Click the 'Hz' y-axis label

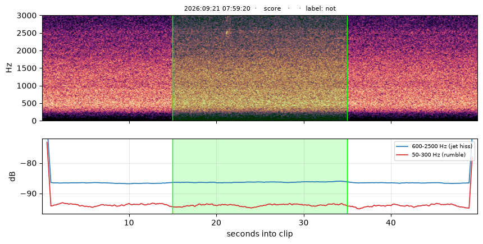coord(9,68)
